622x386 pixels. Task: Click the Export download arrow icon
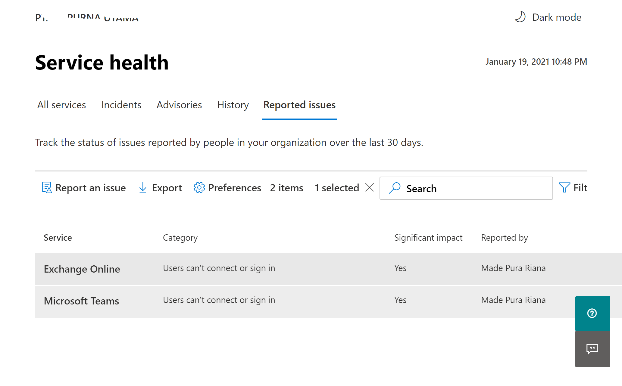(x=143, y=188)
